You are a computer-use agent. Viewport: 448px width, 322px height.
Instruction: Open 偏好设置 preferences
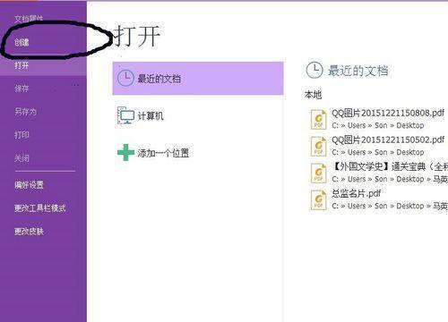pyautogui.click(x=29, y=185)
